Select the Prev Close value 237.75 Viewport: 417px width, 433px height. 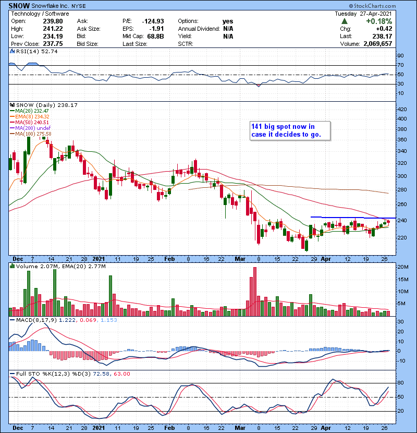click(53, 44)
